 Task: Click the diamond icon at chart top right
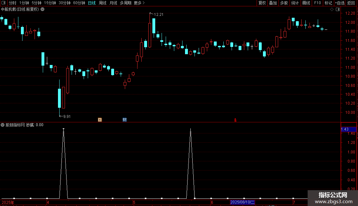[332, 10]
